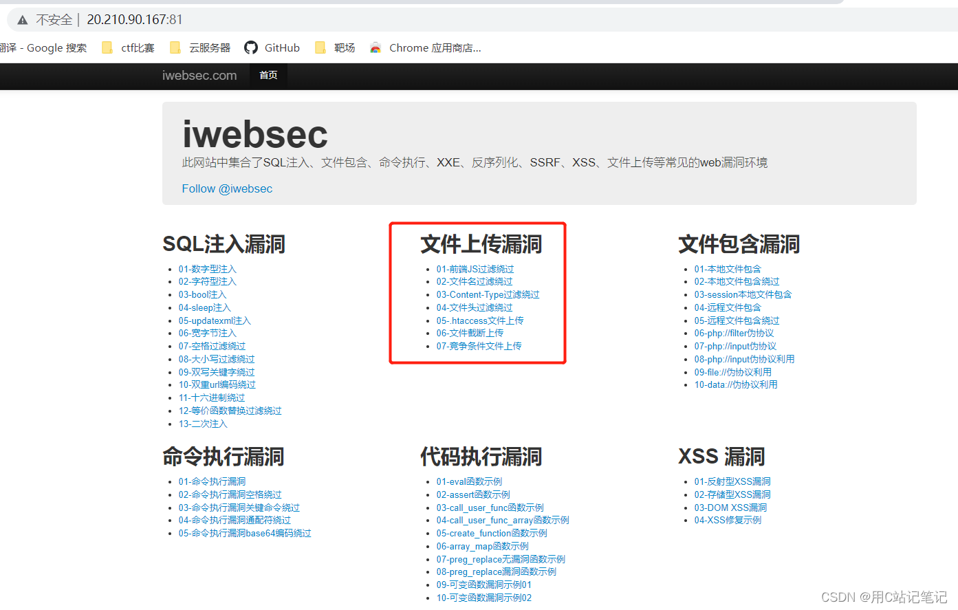The image size is (958, 610).
Task: Open 02-本地文件包含绕过 link
Action: click(737, 281)
